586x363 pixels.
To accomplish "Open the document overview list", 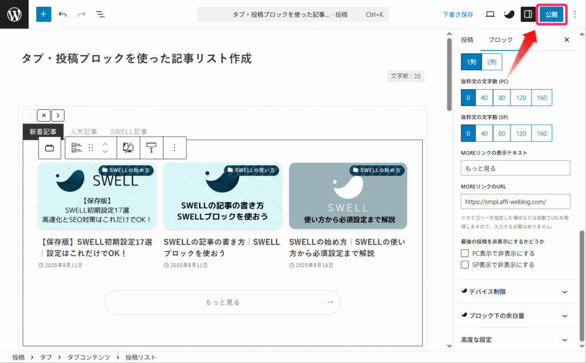I will pos(100,14).
